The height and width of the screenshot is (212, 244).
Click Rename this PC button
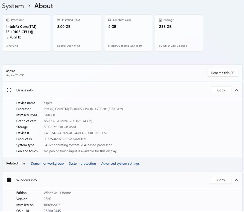223,73
